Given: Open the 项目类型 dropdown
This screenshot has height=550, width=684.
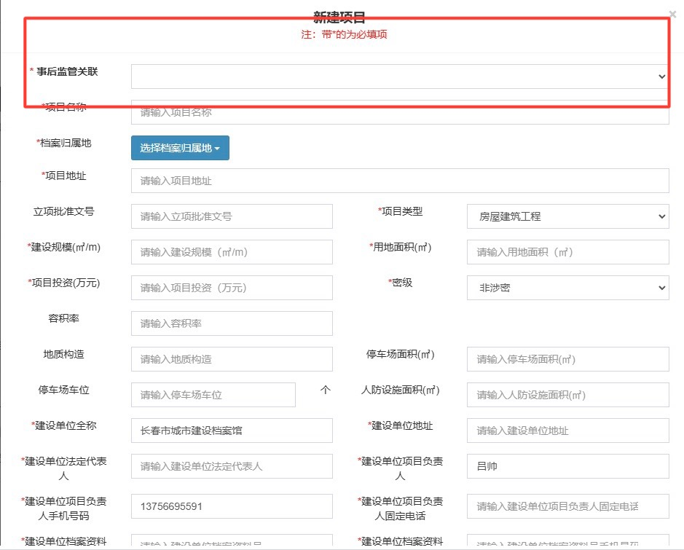Looking at the screenshot, I should point(567,216).
